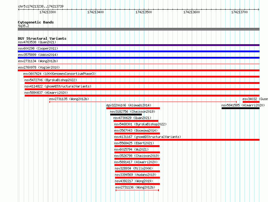
Task: Click nsv5890837 (Almarri2020) label
Action: pos(46,93)
